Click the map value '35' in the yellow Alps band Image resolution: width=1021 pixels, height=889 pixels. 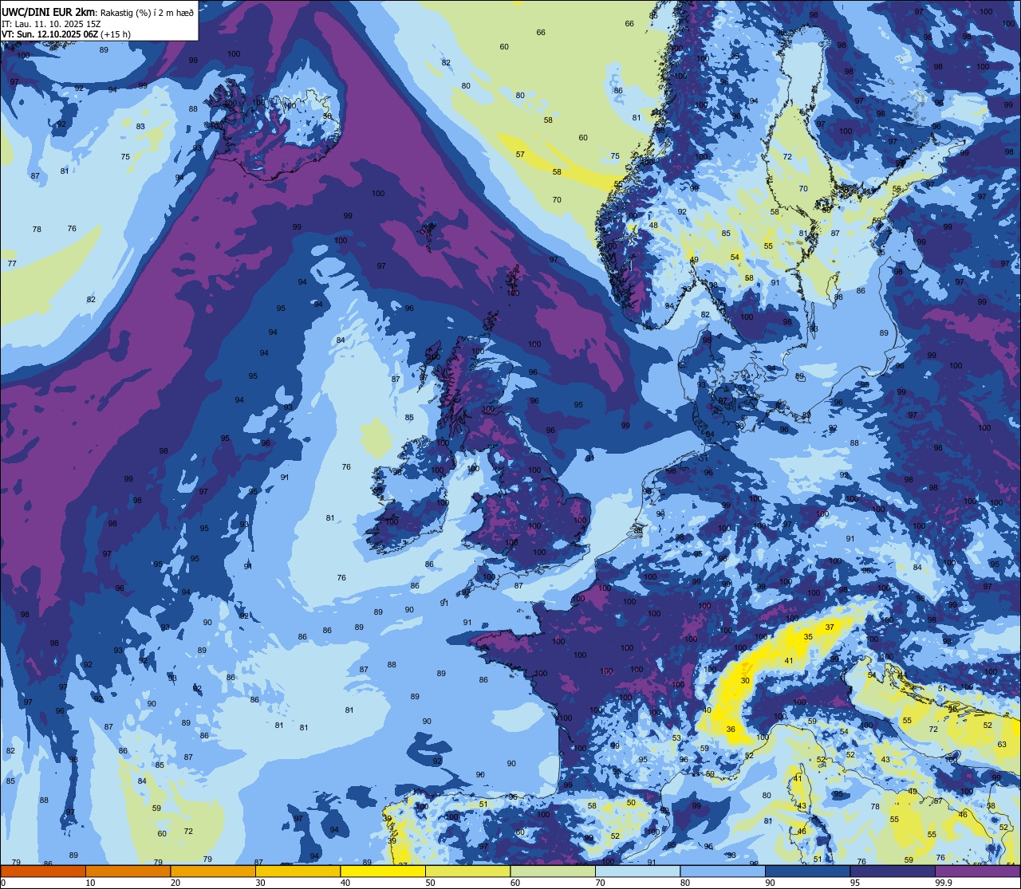[x=808, y=636]
